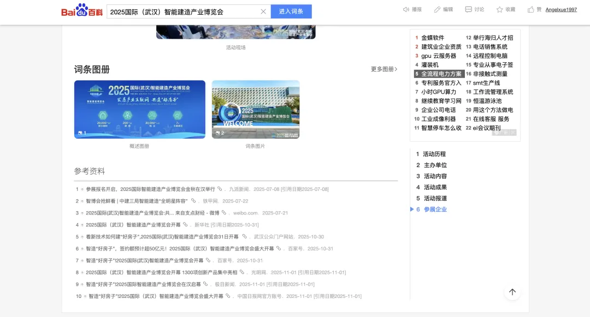This screenshot has height=317, width=590.
Task: Click hot search item 工作流管理系统
Action: pyautogui.click(x=493, y=92)
